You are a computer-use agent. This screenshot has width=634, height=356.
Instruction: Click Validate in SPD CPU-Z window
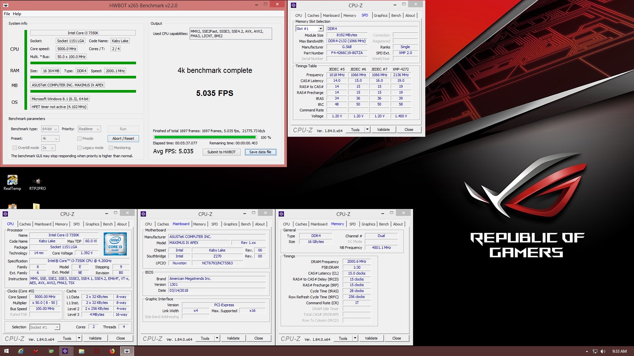click(383, 130)
